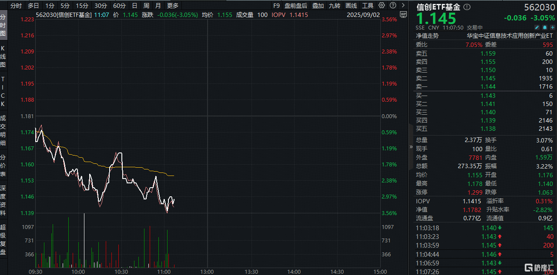The height and width of the screenshot is (275, 557).
Task: Click the 华宝中证信息技术应用创新产业ET fund name
Action: coord(510,36)
